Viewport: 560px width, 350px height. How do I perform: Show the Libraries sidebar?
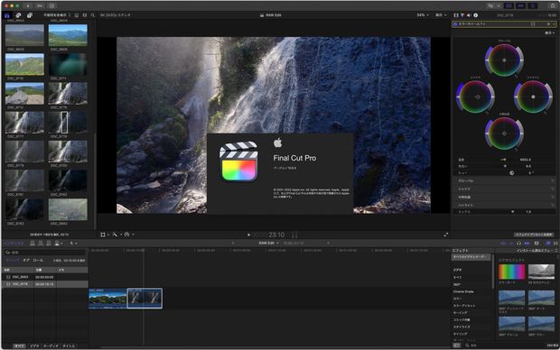7,15
